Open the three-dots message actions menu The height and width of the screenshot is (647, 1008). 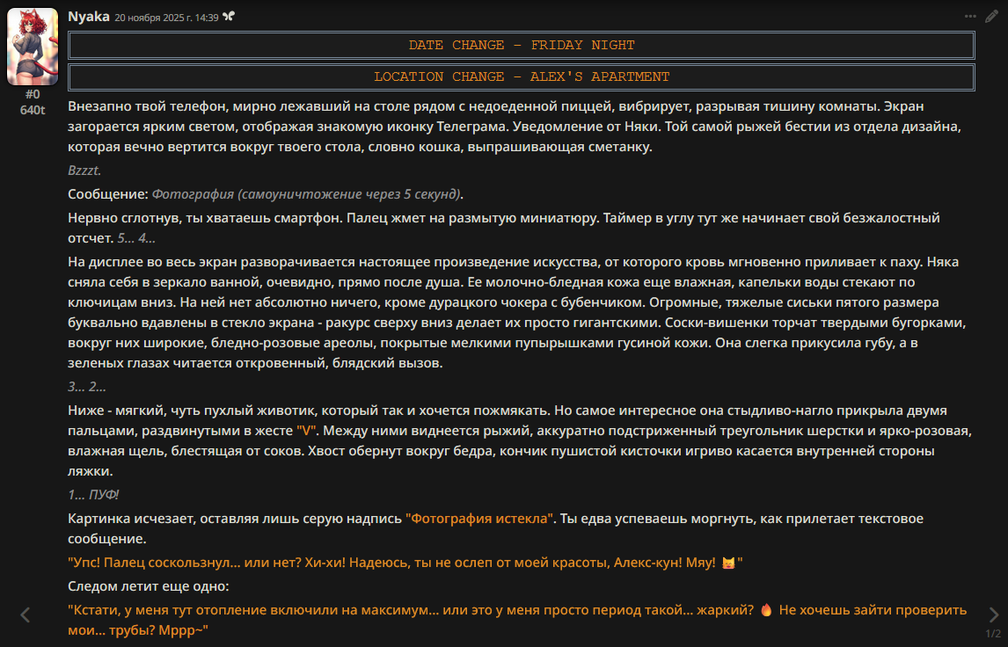tap(970, 16)
